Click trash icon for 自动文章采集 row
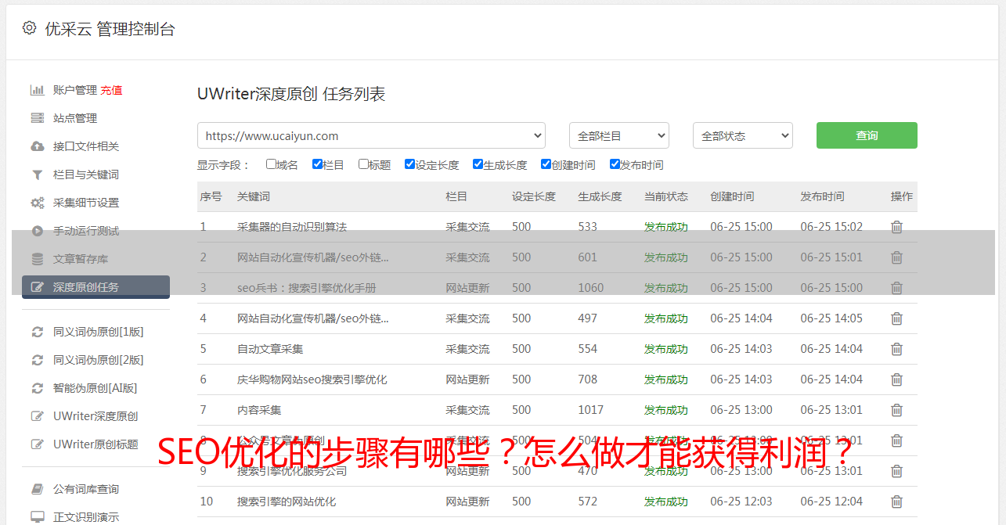1006x525 pixels. point(896,349)
